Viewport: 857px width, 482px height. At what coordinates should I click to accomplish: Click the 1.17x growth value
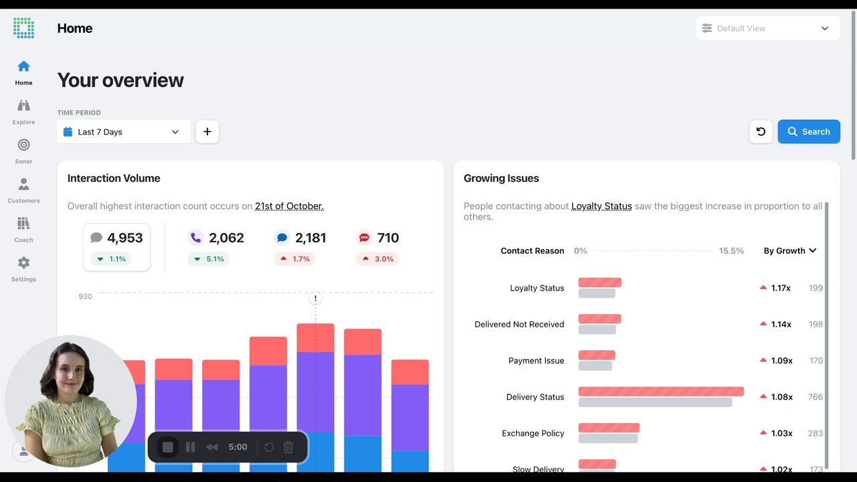781,288
